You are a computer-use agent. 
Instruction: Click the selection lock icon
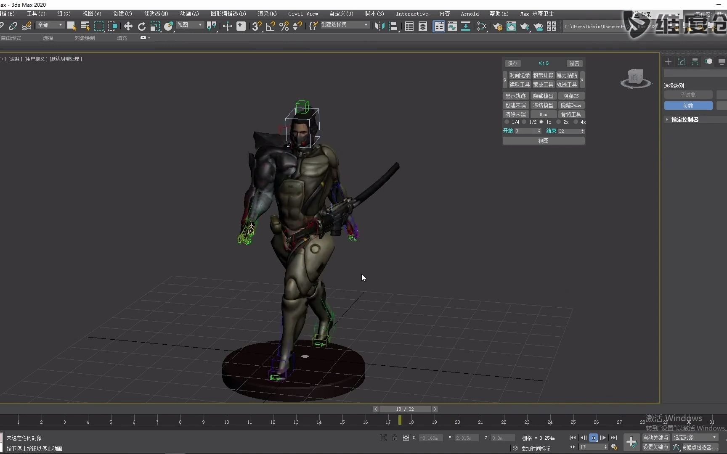pyautogui.click(x=395, y=438)
